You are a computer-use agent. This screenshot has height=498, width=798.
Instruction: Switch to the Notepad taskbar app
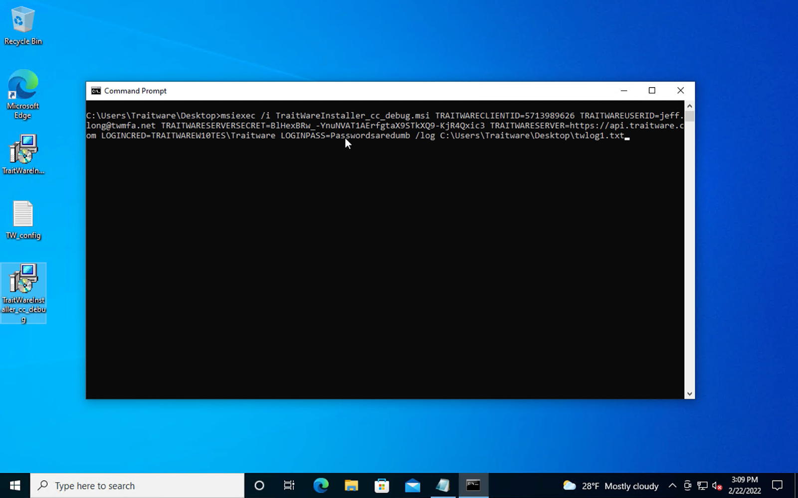tap(443, 486)
